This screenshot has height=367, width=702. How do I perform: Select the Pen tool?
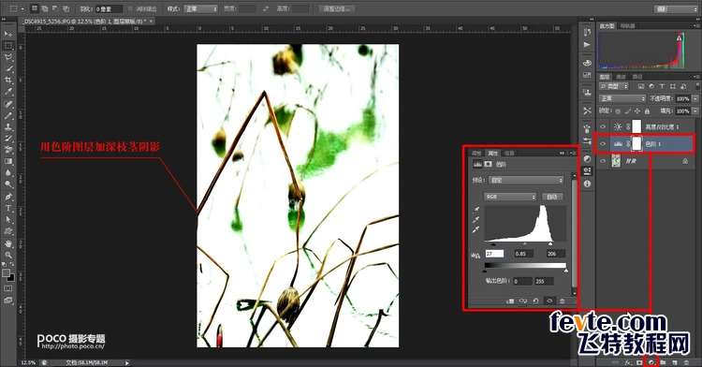pyautogui.click(x=8, y=197)
